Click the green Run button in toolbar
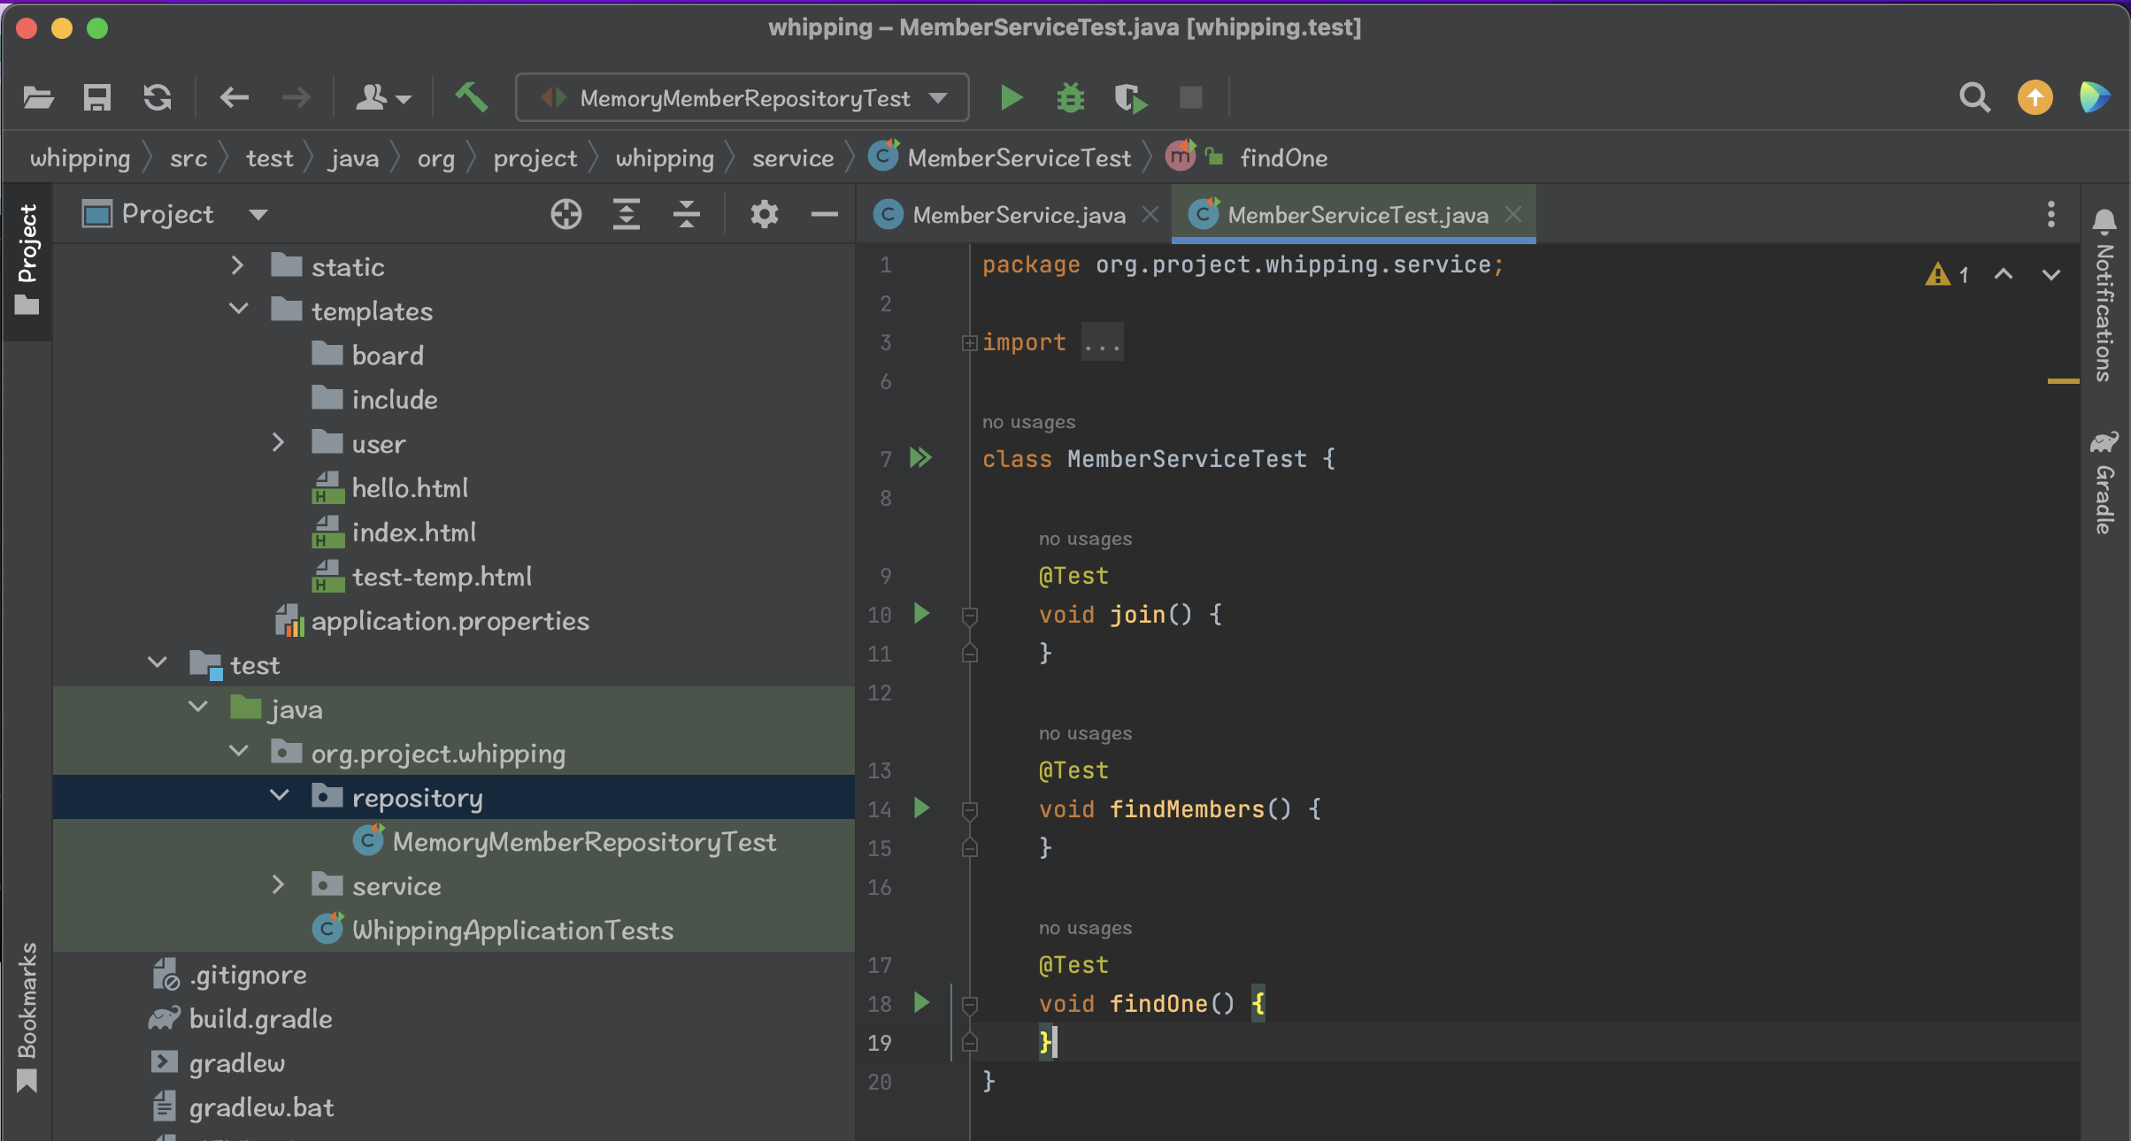The height and width of the screenshot is (1141, 2131). pos(1011,97)
